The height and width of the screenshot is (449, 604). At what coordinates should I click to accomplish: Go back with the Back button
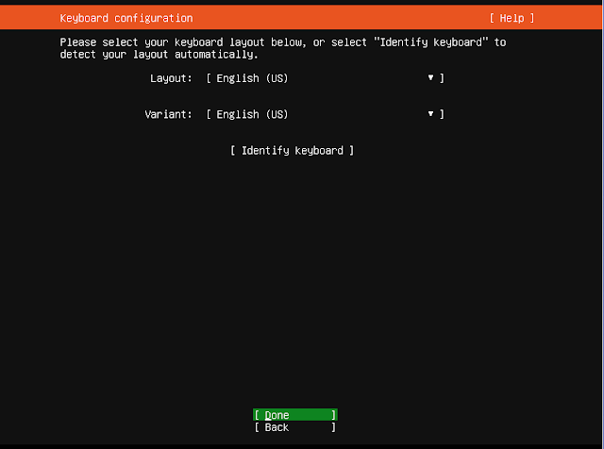click(295, 427)
